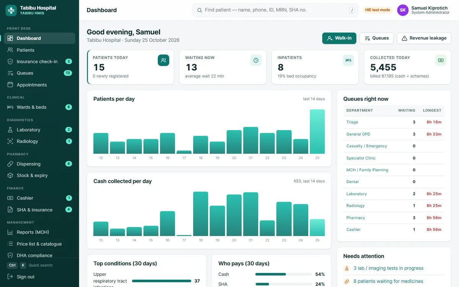This screenshot has height=287, width=459.
Task: Click the Queues badge showing 13
Action: tap(68, 73)
